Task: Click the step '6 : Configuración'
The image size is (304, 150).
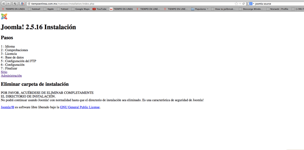Action: [13, 65]
